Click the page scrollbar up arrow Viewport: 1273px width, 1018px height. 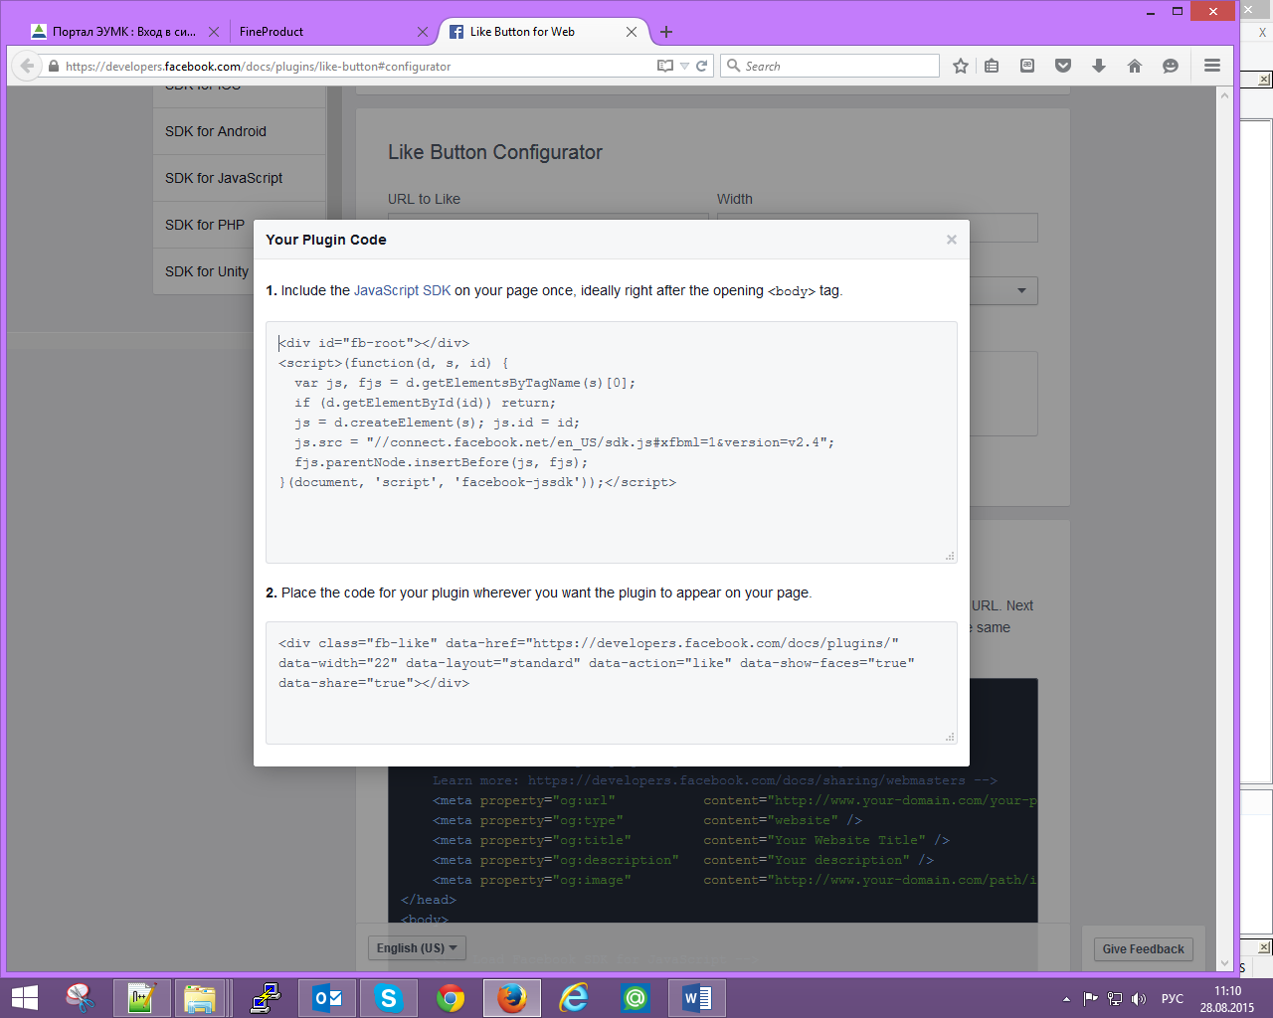point(1225,95)
